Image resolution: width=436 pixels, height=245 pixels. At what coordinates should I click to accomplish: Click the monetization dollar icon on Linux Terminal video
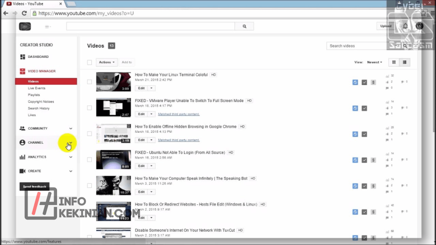(x=373, y=82)
